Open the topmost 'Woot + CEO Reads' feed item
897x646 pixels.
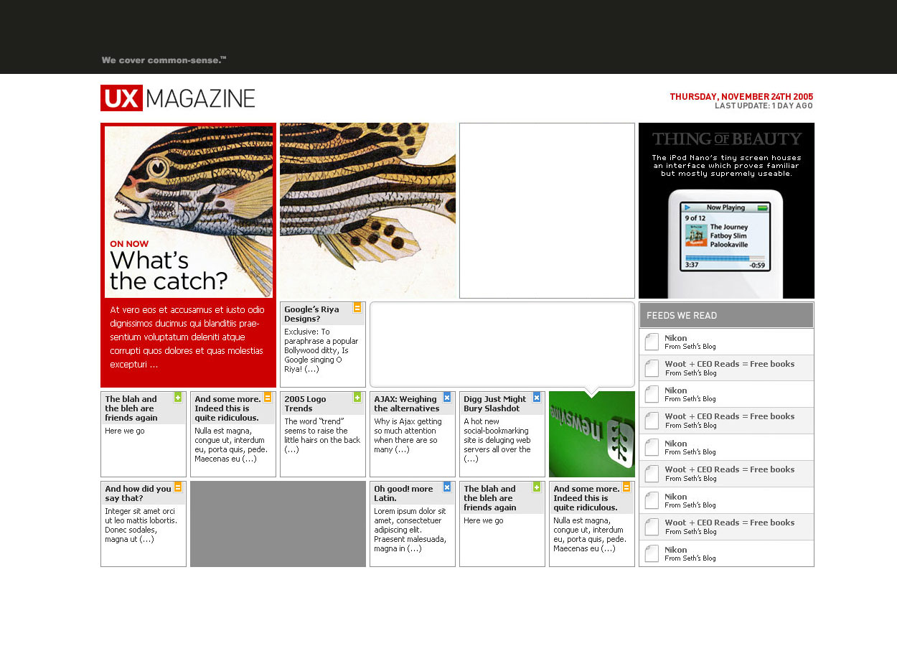tap(729, 364)
